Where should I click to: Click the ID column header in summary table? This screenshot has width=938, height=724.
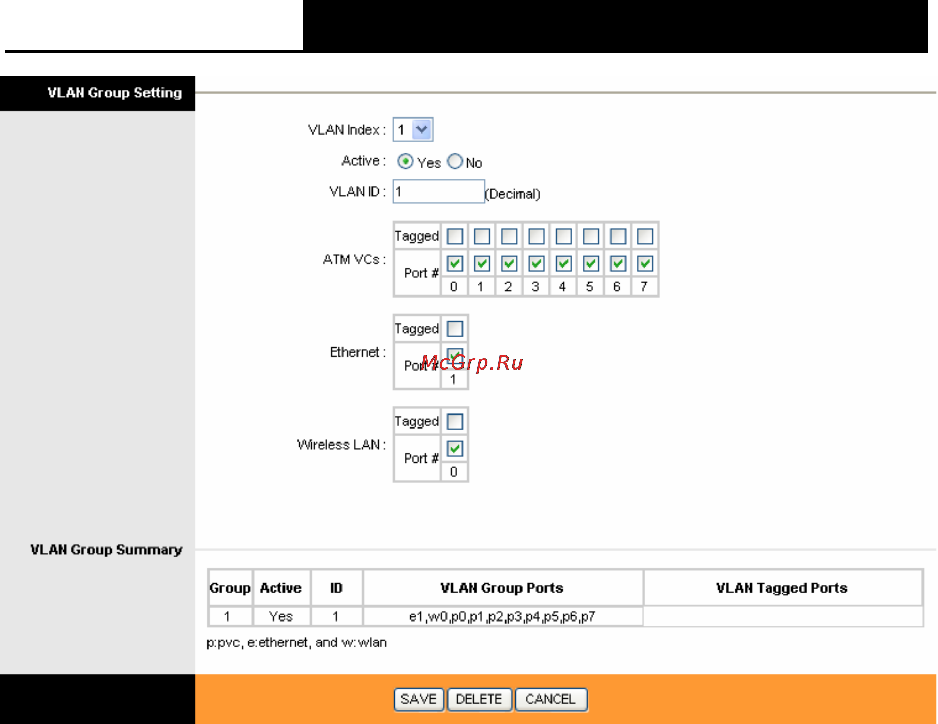(336, 588)
